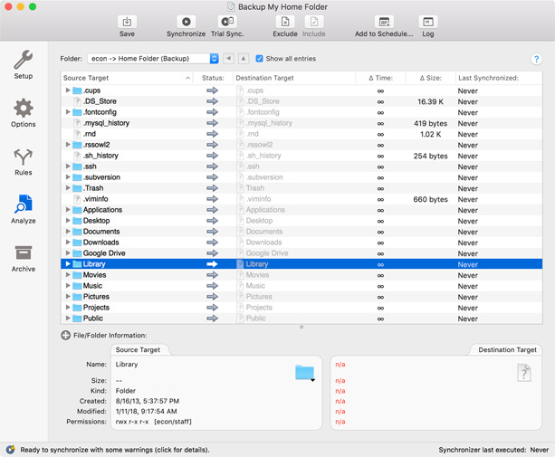The image size is (555, 457).
Task: Click Destination Target column header
Action: pos(294,78)
